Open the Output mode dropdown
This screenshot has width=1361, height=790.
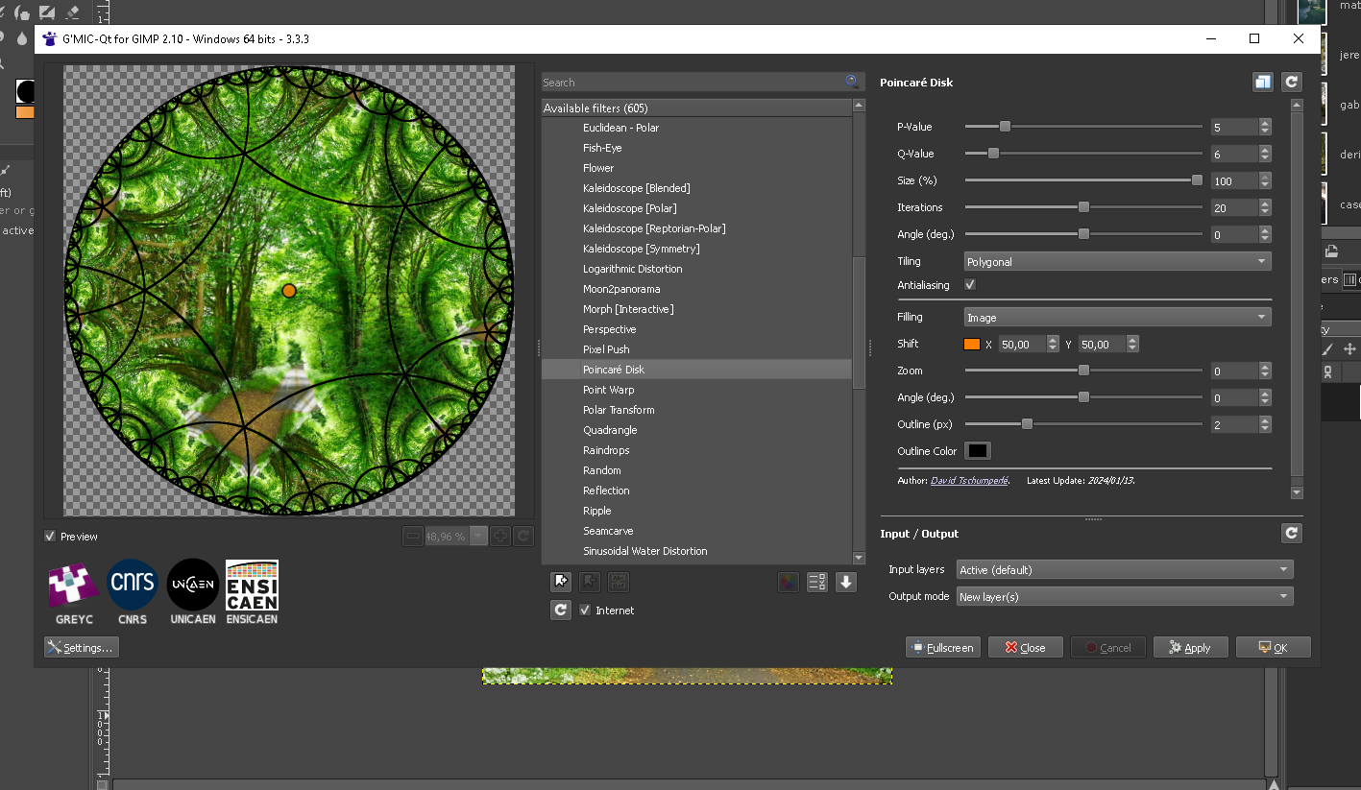(1125, 596)
